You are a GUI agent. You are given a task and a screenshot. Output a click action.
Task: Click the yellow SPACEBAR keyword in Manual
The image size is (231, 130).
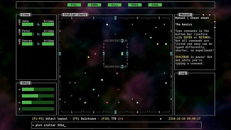click(x=182, y=57)
